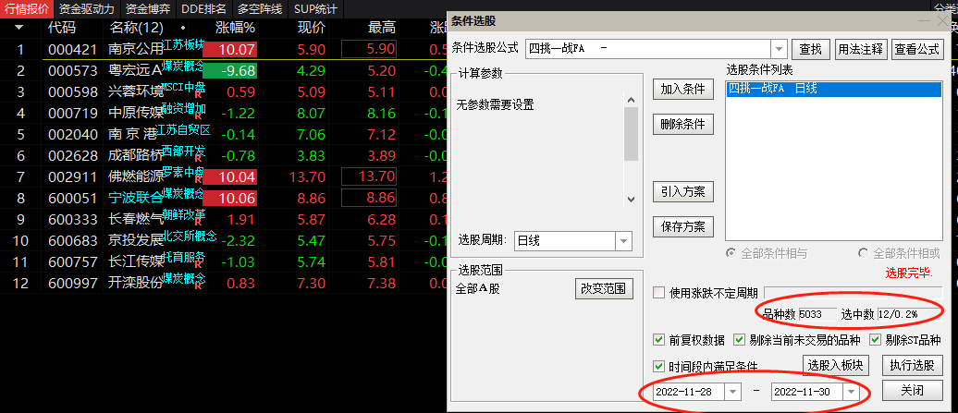Select stock row 002911 佛燃能源

(223, 176)
